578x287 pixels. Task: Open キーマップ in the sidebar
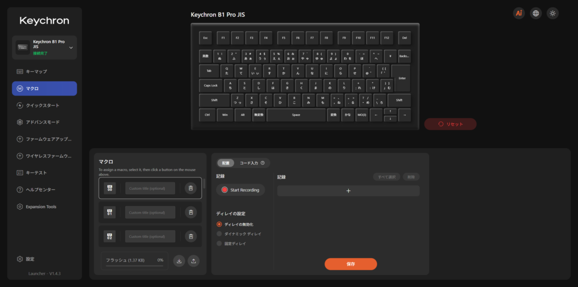[45, 72]
